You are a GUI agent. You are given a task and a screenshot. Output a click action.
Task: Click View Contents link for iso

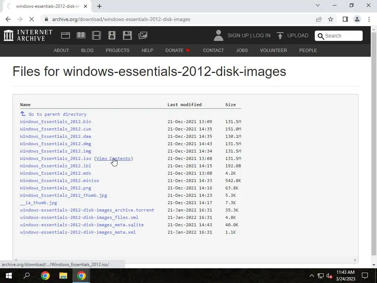pyautogui.click(x=113, y=158)
